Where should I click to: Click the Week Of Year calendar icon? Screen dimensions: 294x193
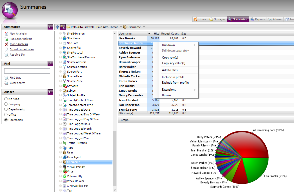pos(65,181)
